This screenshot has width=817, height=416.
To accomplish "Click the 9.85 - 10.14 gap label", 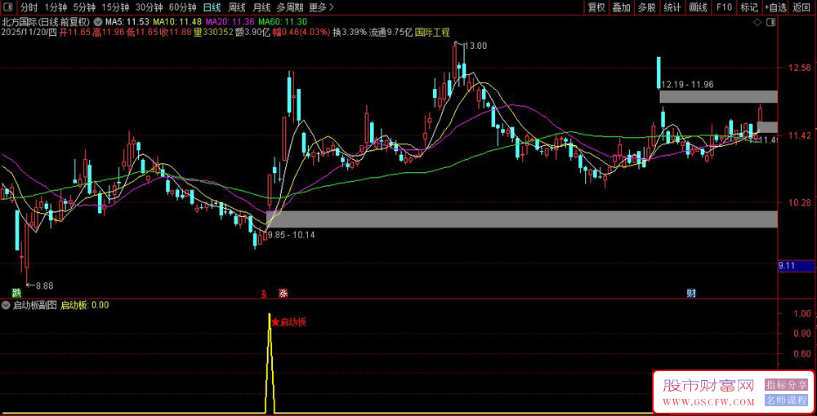I will point(292,235).
